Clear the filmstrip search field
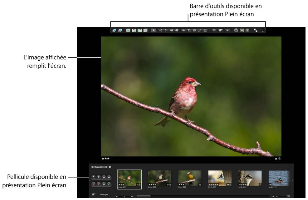Image resolution: width=308 pixels, height=200 pixels. 106,167
